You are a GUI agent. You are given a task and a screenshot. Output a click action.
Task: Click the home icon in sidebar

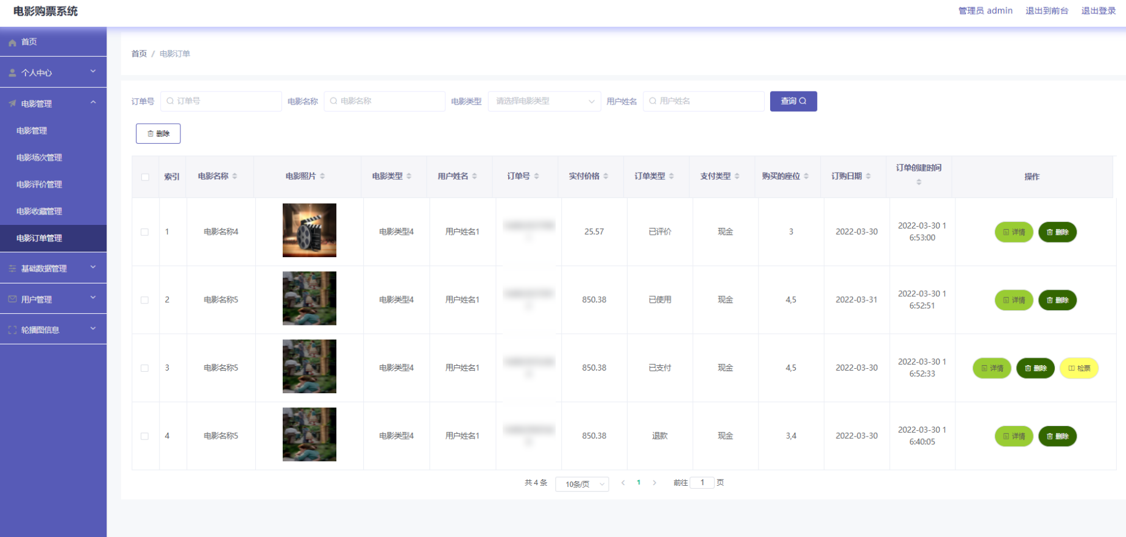[12, 42]
